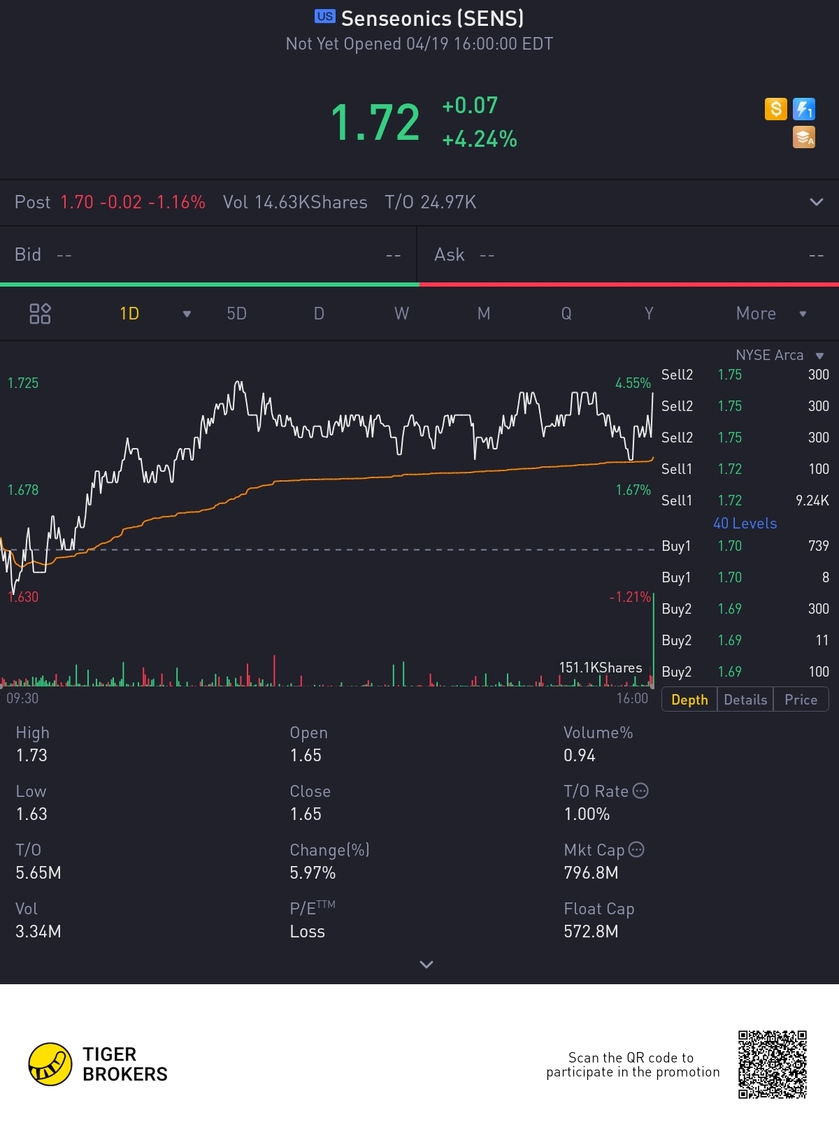The image size is (839, 1145).
Task: Switch to the Q quarterly chart
Action: tap(566, 314)
